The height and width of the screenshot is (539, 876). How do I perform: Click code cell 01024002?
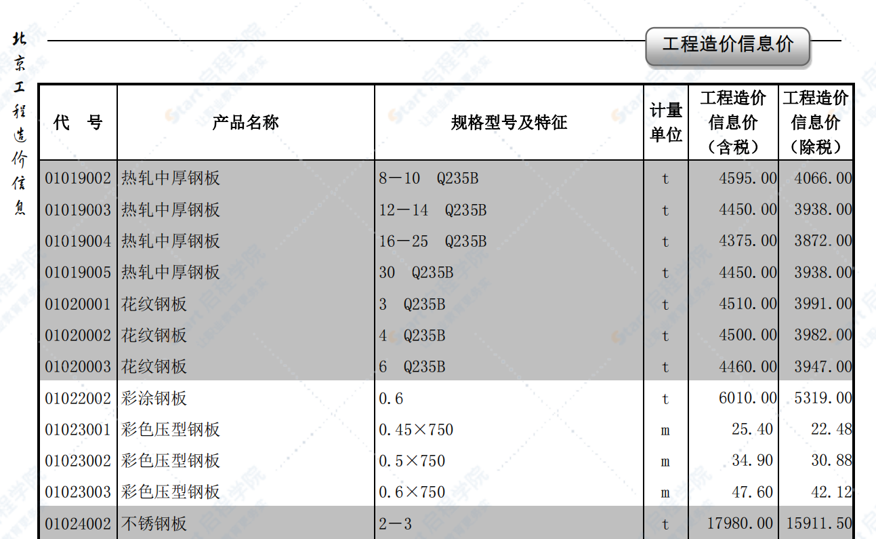[x=78, y=523]
